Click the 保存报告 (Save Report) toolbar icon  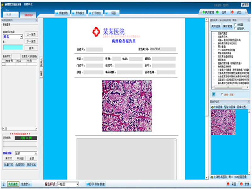tap(78, 14)
